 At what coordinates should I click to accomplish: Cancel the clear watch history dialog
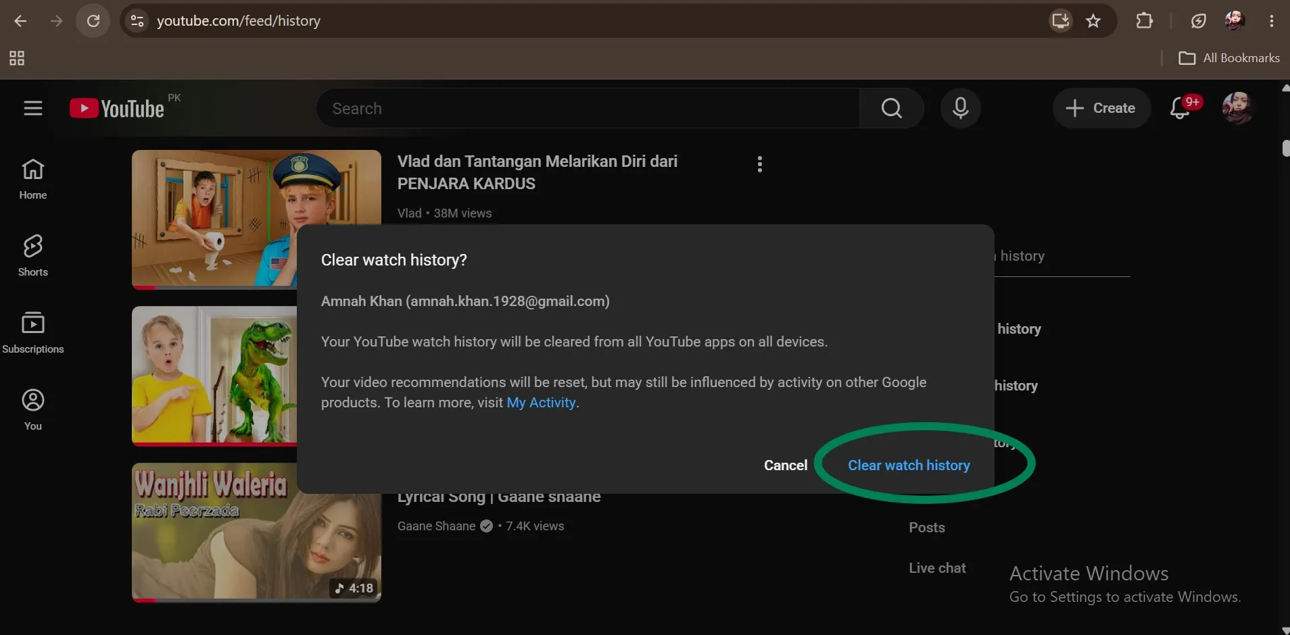(786, 465)
